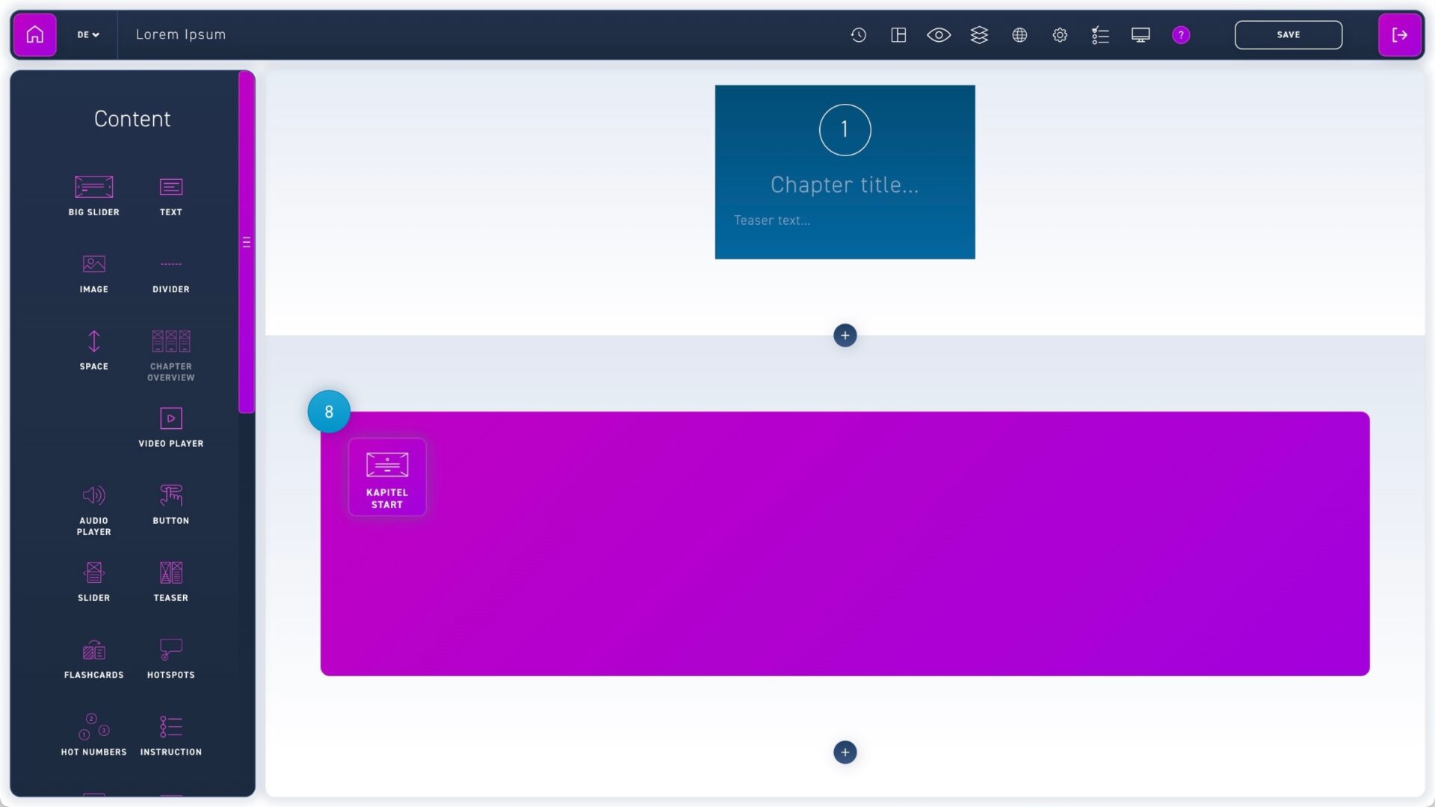The width and height of the screenshot is (1435, 807).
Task: Open the purple help question mark
Action: (x=1181, y=35)
